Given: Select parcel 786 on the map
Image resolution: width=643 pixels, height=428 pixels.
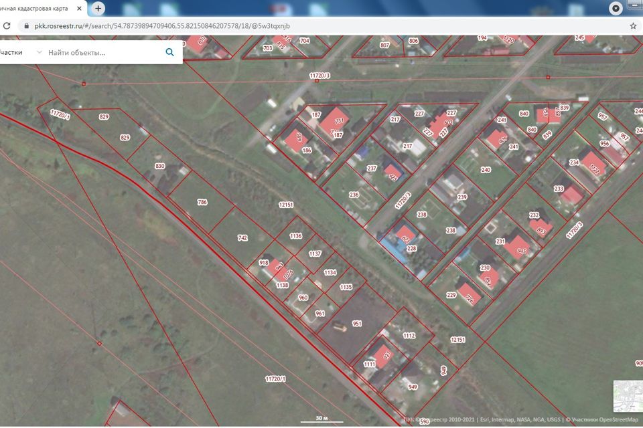Looking at the screenshot, I should pos(202,201).
